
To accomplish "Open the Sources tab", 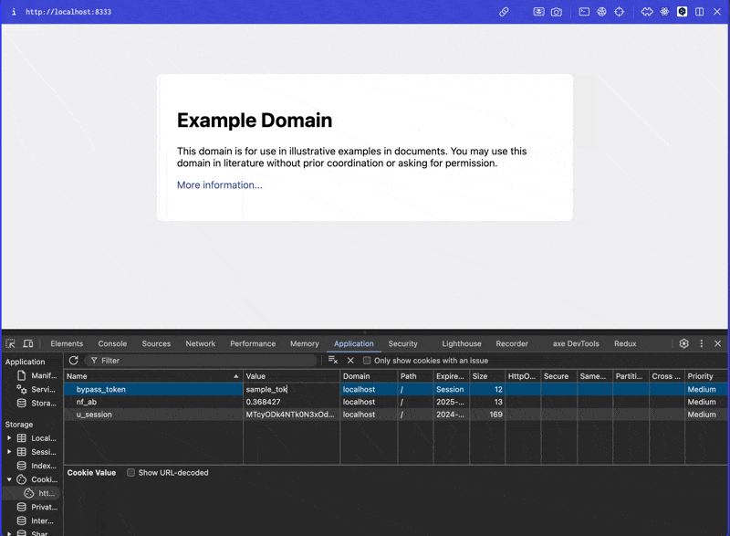I will point(156,343).
